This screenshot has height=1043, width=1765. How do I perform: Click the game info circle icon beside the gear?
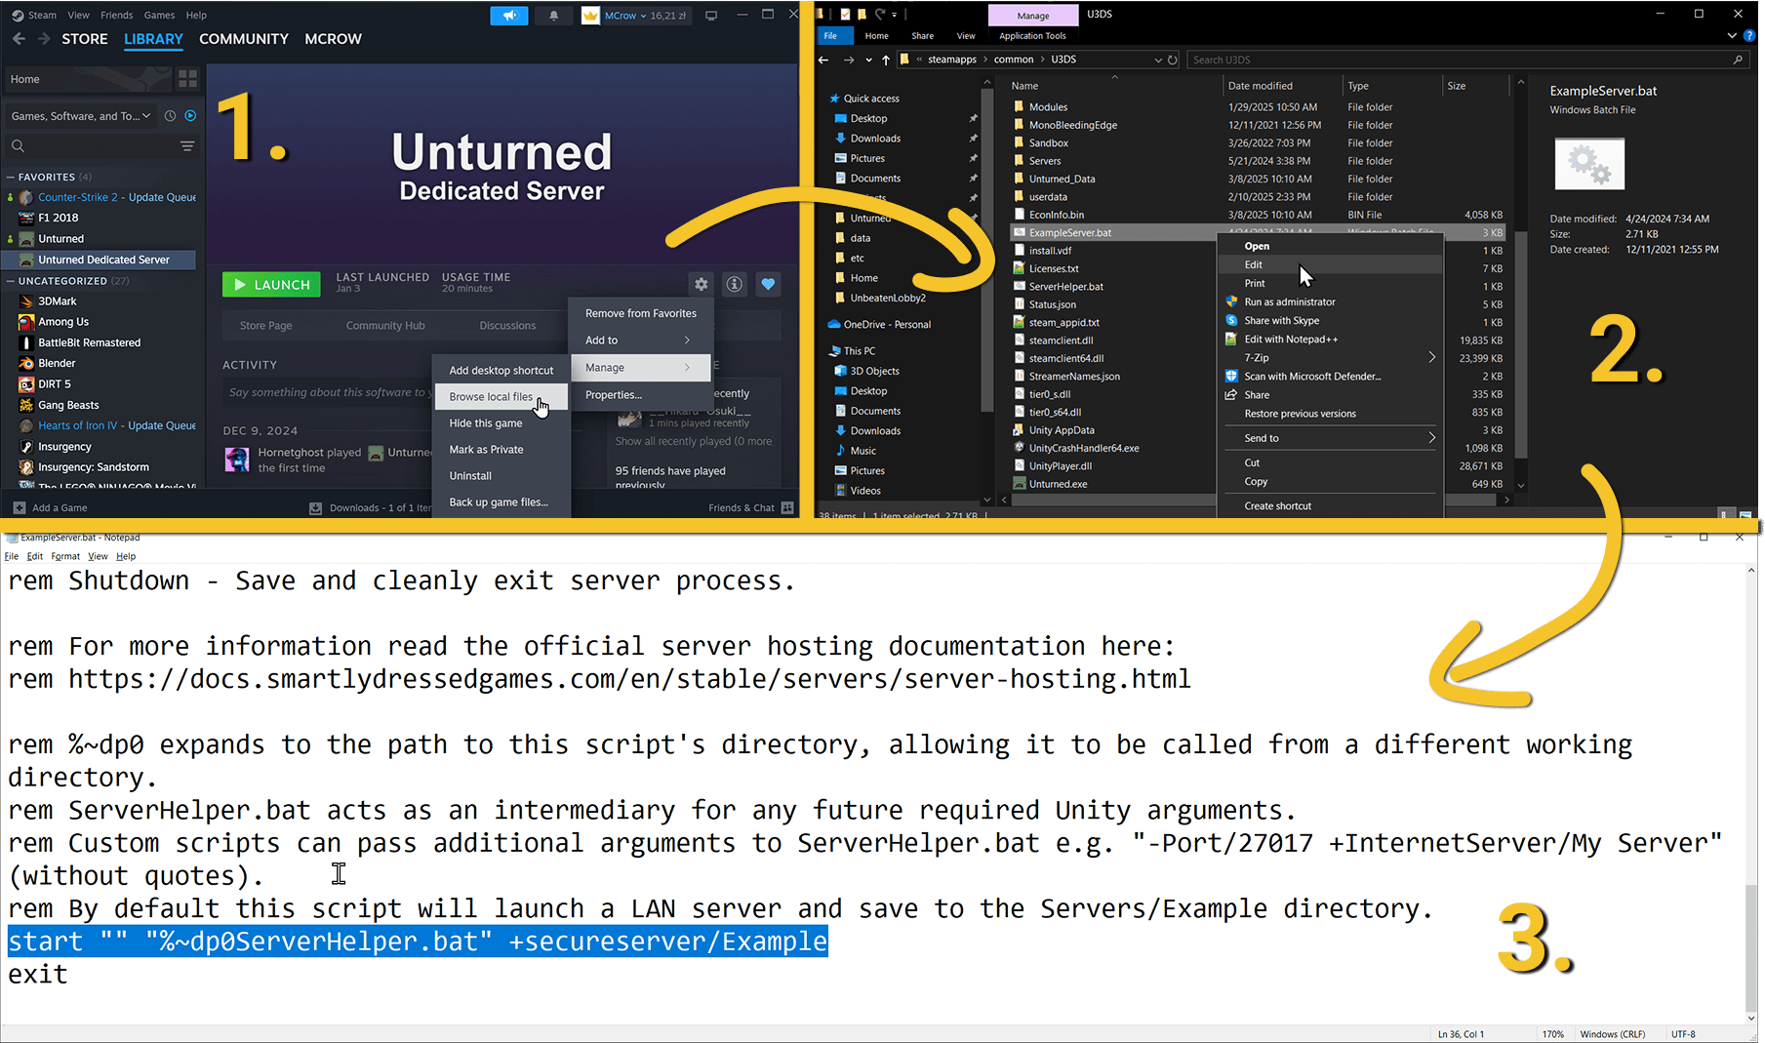click(x=734, y=284)
